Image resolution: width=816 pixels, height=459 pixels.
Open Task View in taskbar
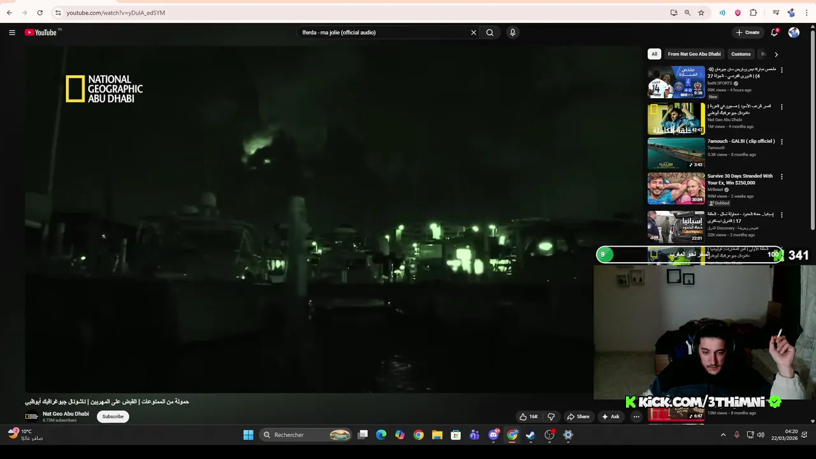[363, 435]
